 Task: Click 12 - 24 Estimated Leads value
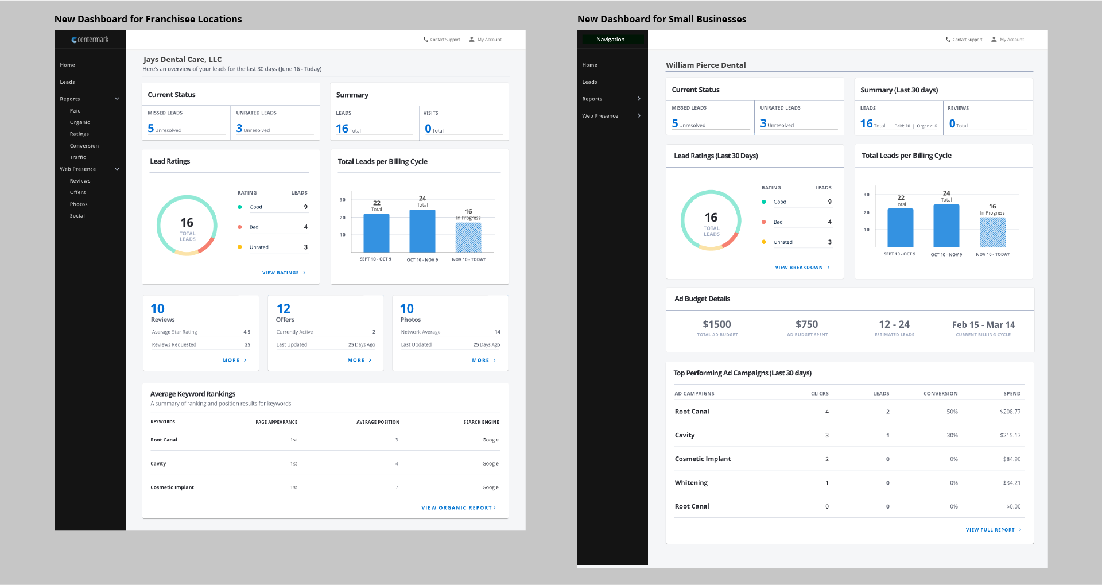[x=894, y=324]
